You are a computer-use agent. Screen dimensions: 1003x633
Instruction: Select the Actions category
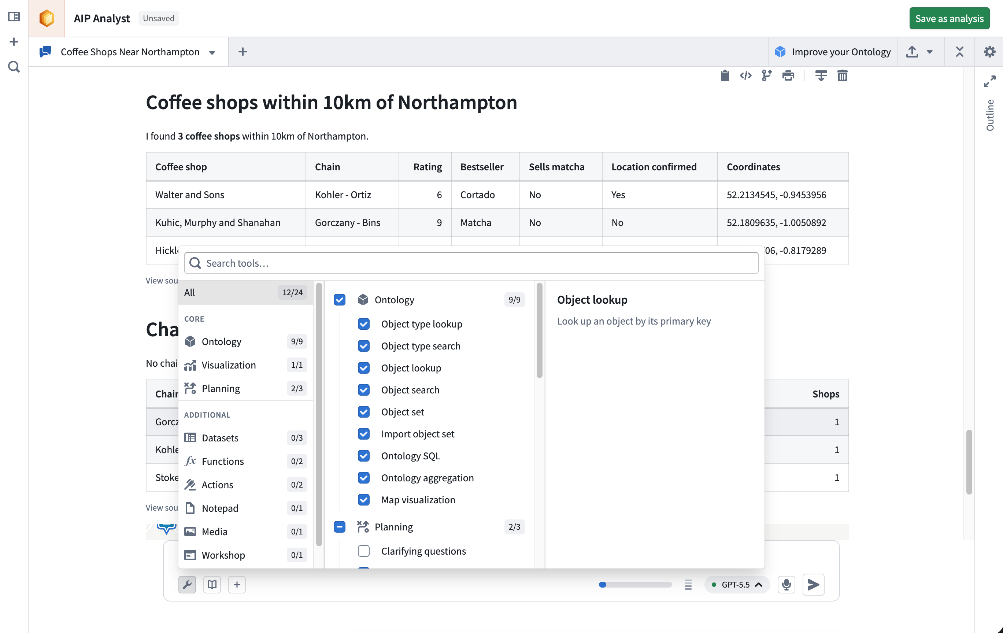click(x=246, y=485)
